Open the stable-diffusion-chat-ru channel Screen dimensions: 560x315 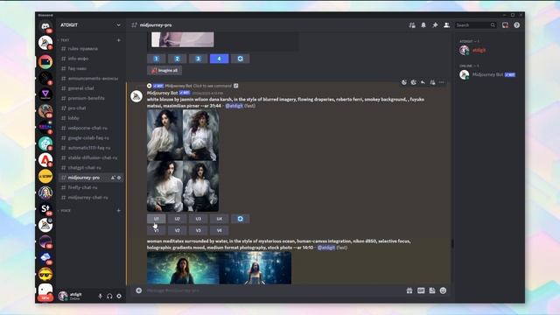pos(91,157)
